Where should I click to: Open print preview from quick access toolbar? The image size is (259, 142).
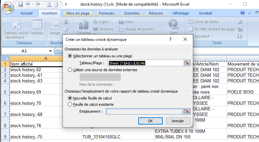coord(49,5)
